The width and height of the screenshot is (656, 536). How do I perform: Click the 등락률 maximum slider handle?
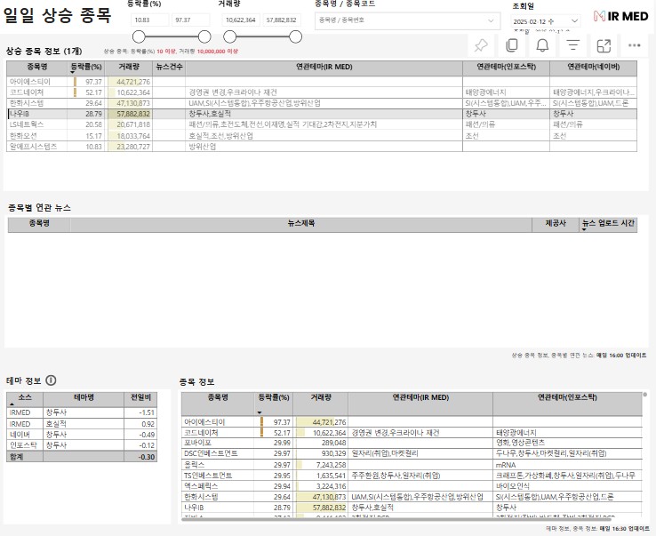(x=204, y=36)
